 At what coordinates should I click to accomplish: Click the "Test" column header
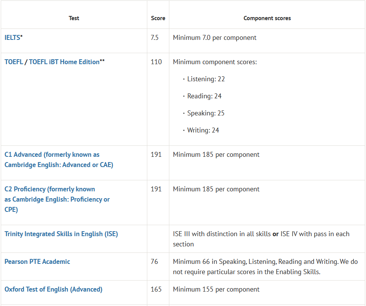(74, 18)
